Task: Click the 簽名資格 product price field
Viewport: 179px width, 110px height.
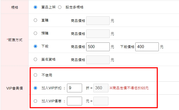Action: pos(98,60)
